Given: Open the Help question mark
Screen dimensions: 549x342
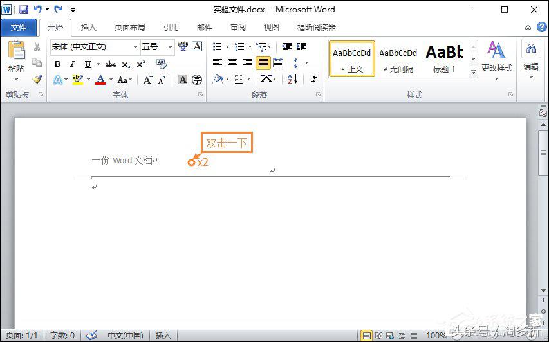Looking at the screenshot, I should pyautogui.click(x=542, y=27).
